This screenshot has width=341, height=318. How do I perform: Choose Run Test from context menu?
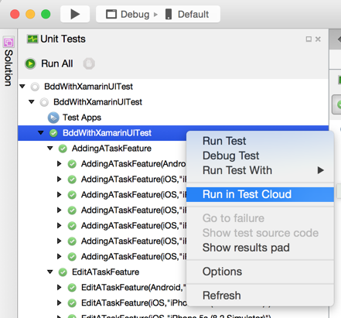click(260, 141)
